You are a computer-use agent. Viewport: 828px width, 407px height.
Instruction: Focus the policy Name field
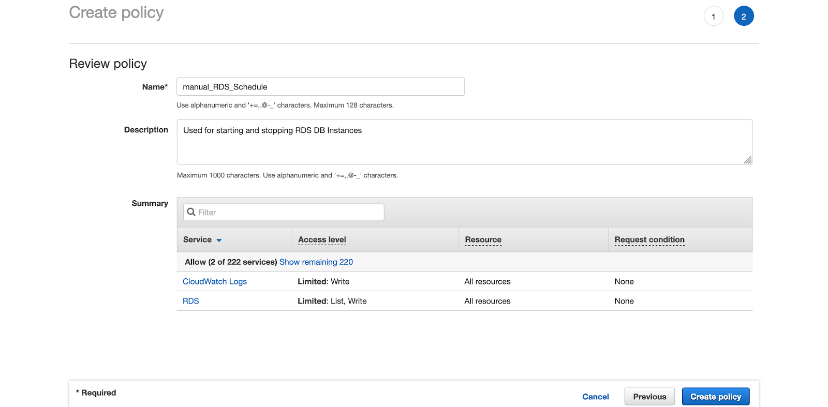pos(320,86)
